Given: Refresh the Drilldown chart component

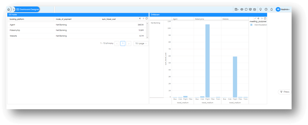Looking at the screenshot, I should (265, 18).
